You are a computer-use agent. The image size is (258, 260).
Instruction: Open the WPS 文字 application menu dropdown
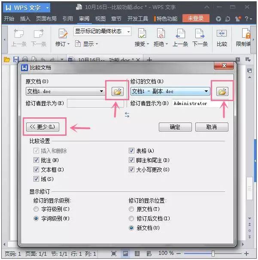(x=48, y=8)
